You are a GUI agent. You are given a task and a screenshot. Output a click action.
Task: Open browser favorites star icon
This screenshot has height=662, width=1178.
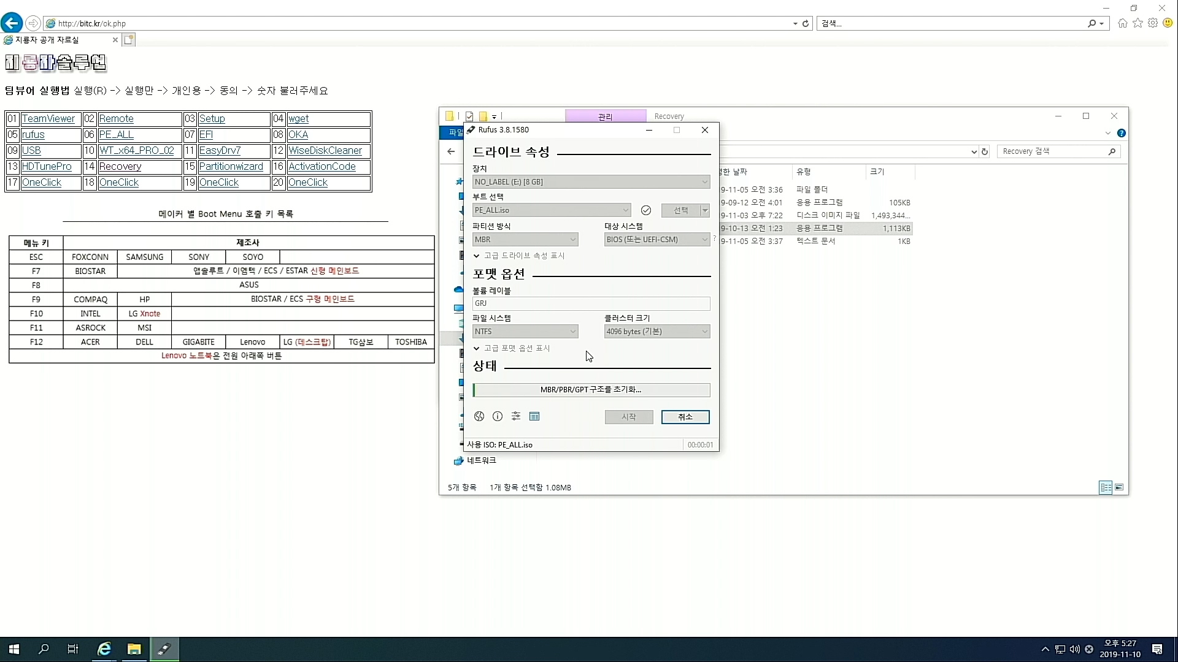[x=1138, y=23]
